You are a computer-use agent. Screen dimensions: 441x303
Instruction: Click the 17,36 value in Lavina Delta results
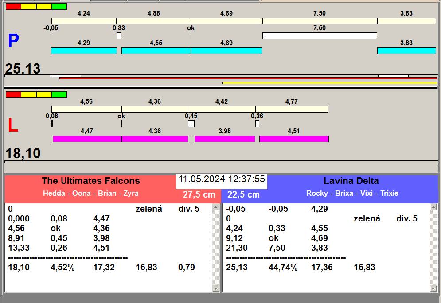point(322,267)
